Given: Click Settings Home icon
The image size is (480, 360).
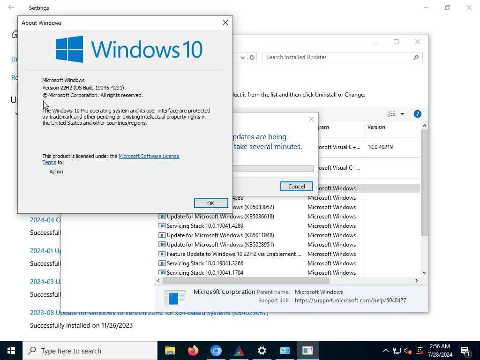Looking at the screenshot, I should (15, 34).
